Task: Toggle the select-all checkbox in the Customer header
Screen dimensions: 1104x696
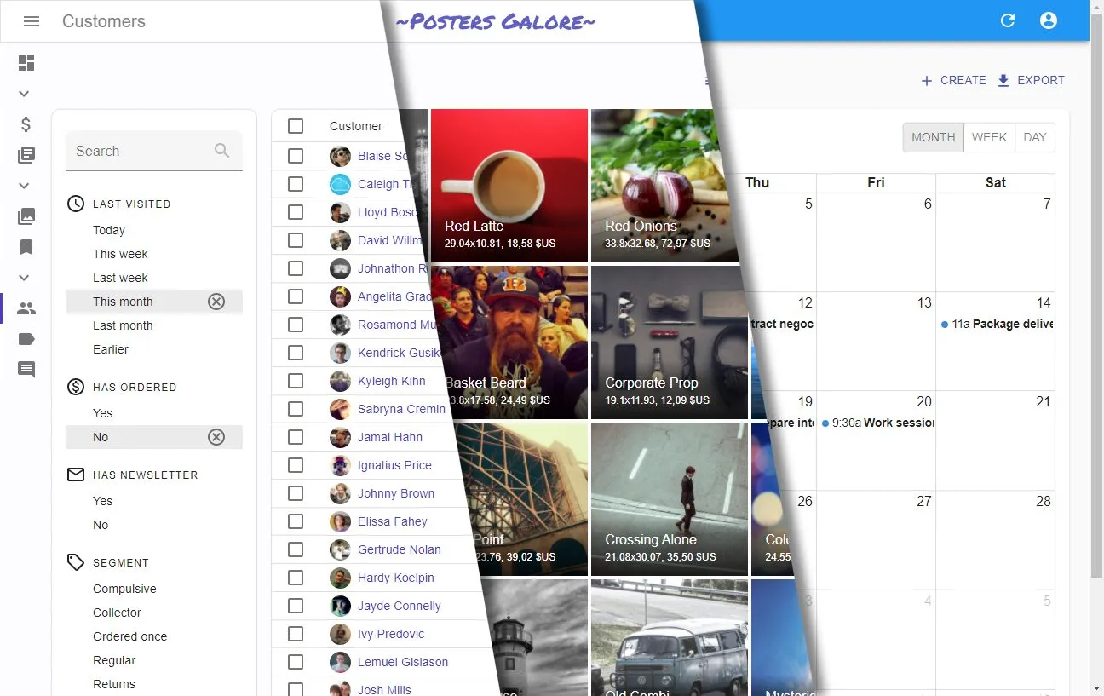Action: point(296,125)
